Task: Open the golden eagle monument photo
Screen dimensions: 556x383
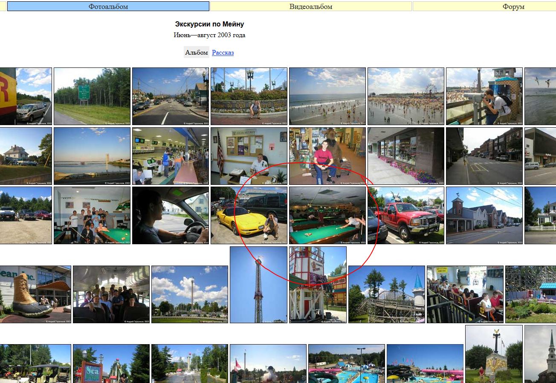Action: (x=494, y=354)
